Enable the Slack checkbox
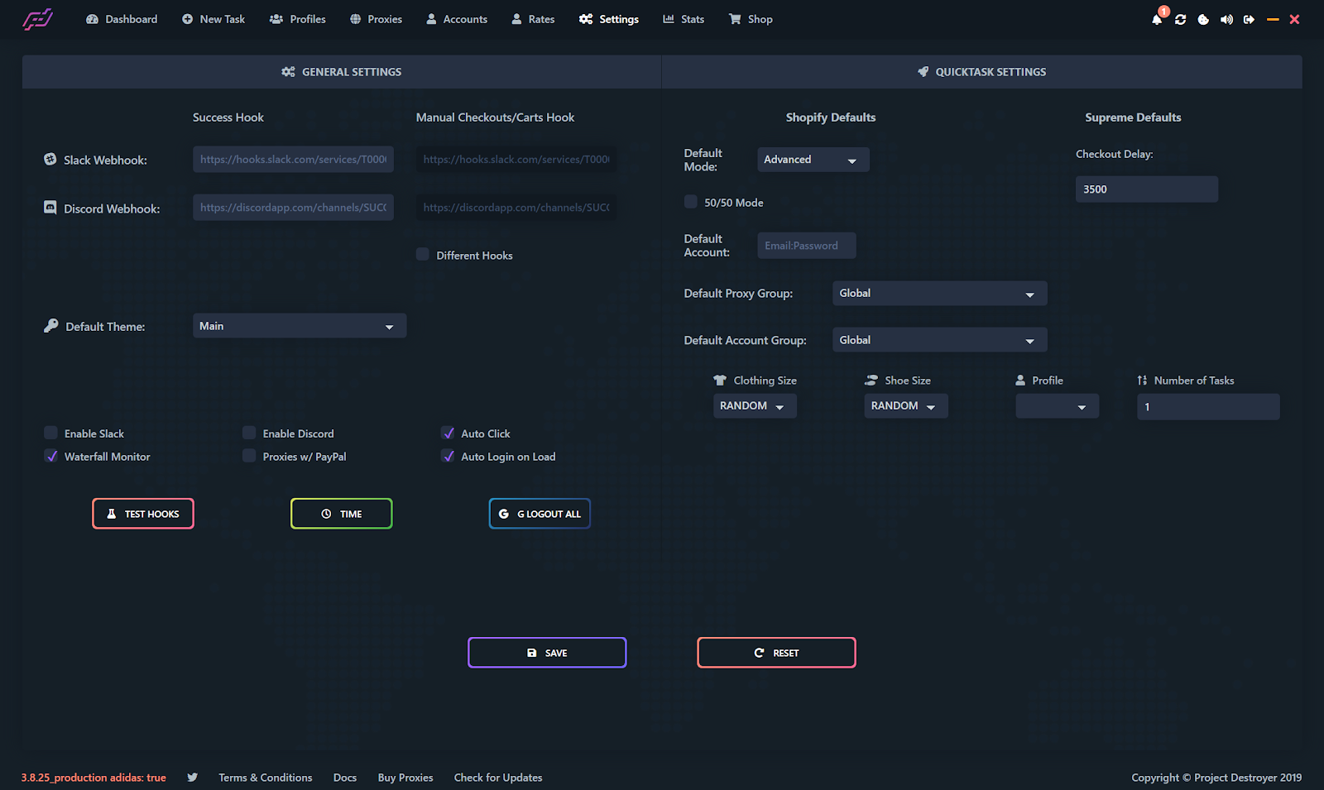The width and height of the screenshot is (1324, 790). (51, 433)
